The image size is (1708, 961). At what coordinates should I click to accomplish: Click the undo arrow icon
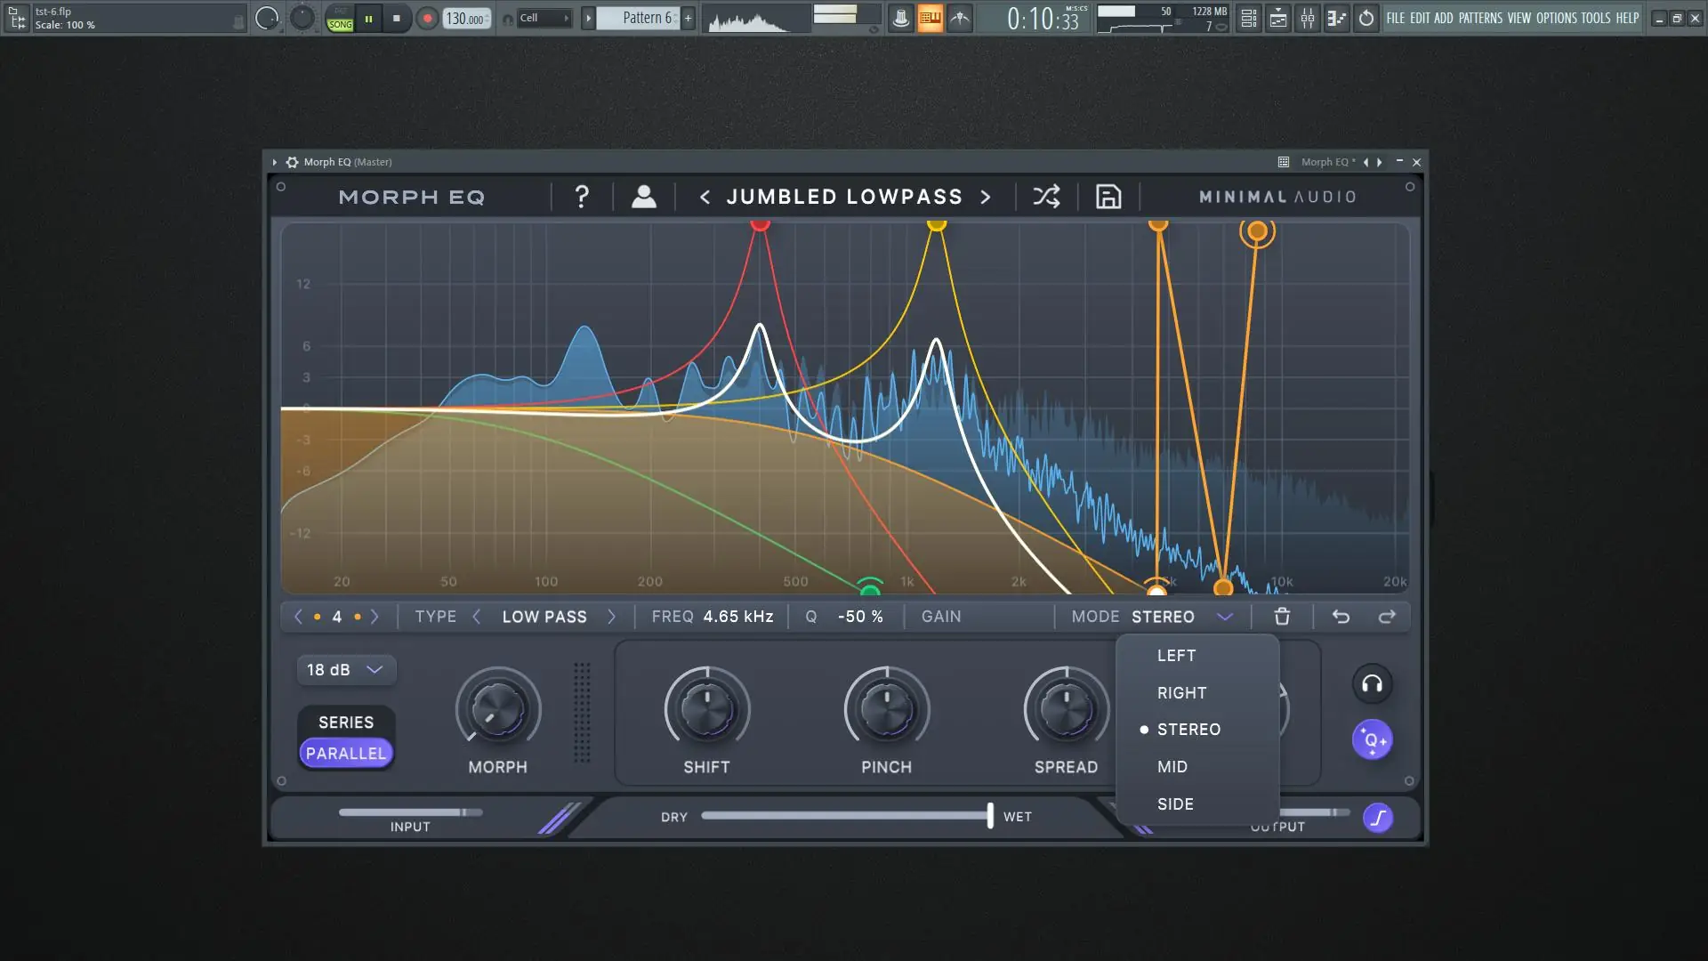pos(1341,617)
